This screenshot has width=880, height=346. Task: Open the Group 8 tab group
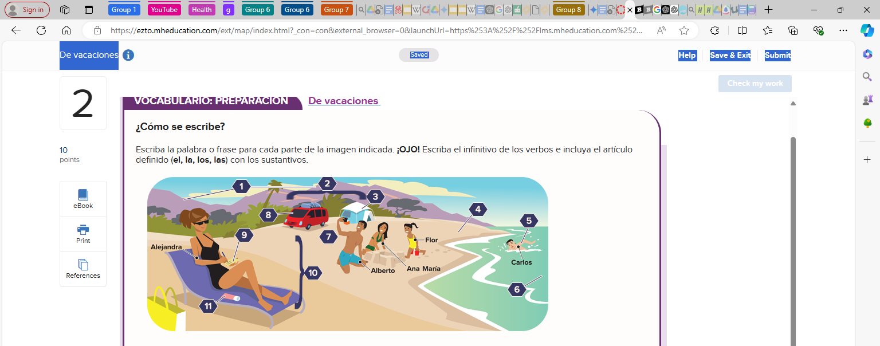(x=568, y=10)
